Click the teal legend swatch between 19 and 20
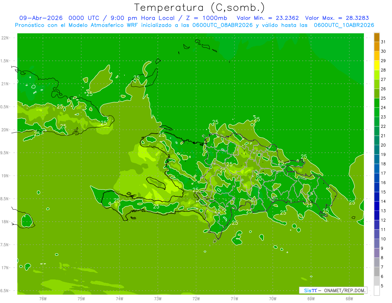This screenshot has height=303, width=392. (x=377, y=150)
